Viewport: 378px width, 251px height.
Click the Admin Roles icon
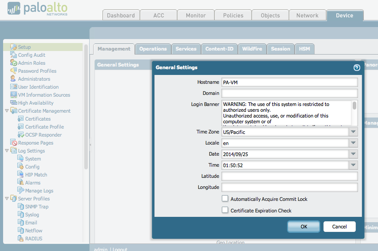tap(13, 63)
